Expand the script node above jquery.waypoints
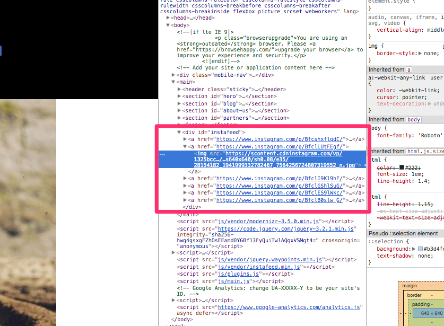The width and height of the screenshot is (444, 326). tap(173, 252)
